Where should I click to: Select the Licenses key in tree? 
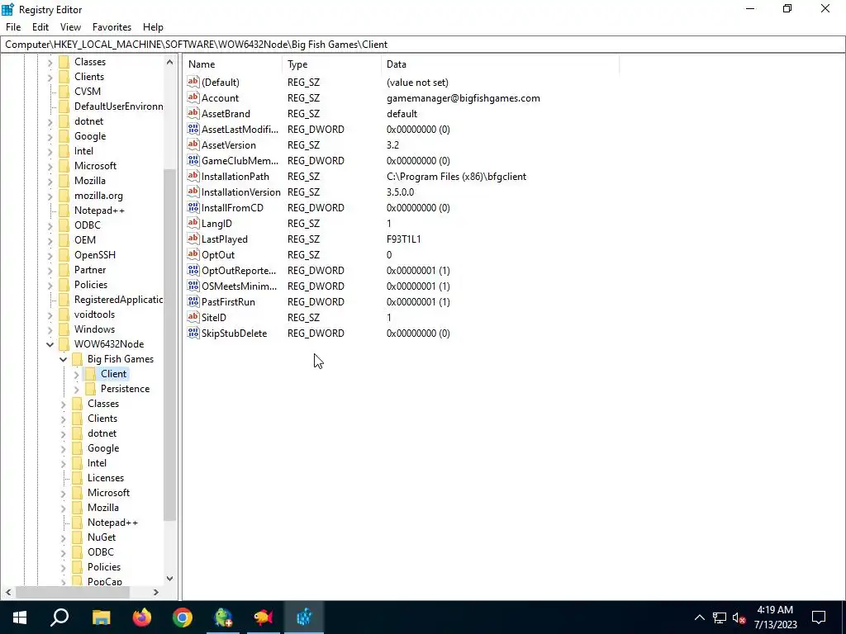coord(106,478)
